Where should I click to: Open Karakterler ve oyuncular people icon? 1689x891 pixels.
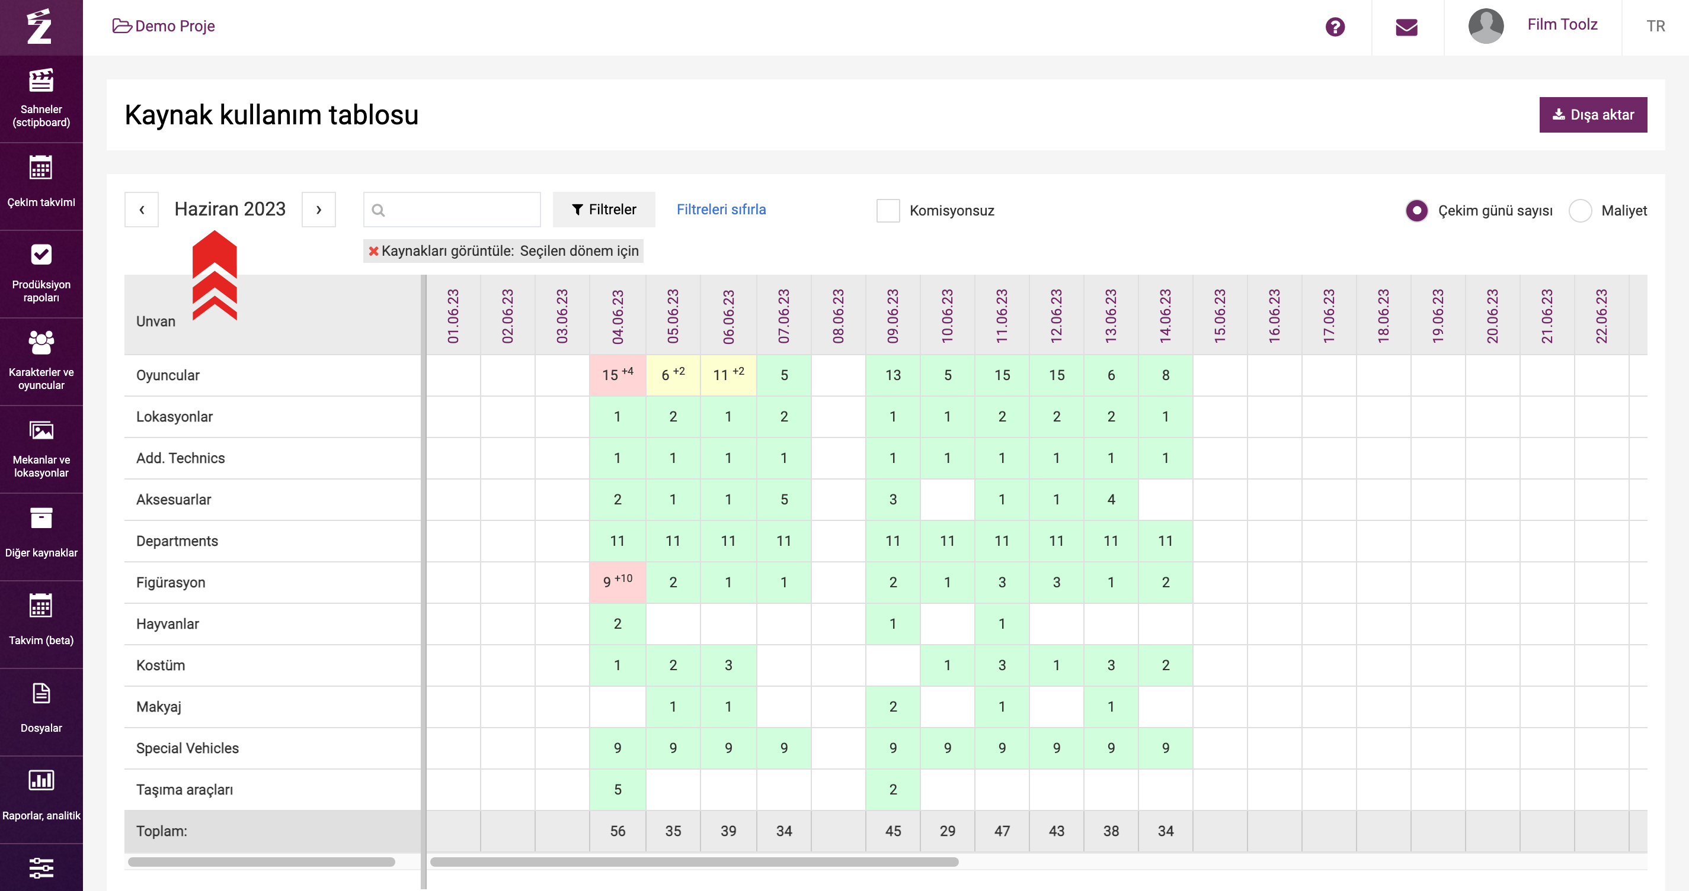point(41,343)
